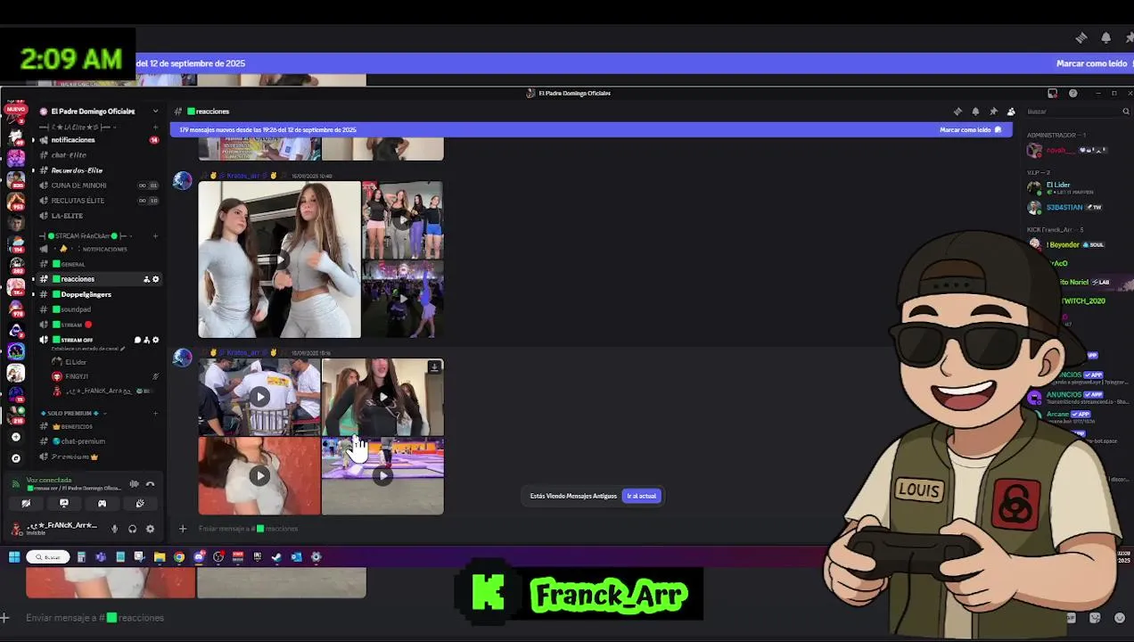Open the GENERAL text channel
Screen dimensions: 1134x642
(98, 264)
